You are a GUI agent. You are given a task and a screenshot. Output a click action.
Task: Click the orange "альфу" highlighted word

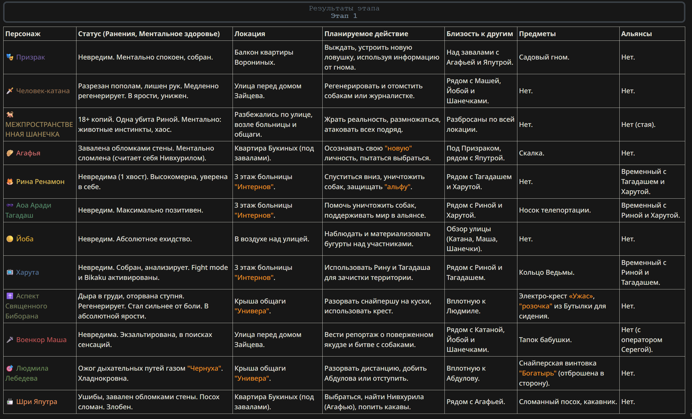(x=397, y=187)
